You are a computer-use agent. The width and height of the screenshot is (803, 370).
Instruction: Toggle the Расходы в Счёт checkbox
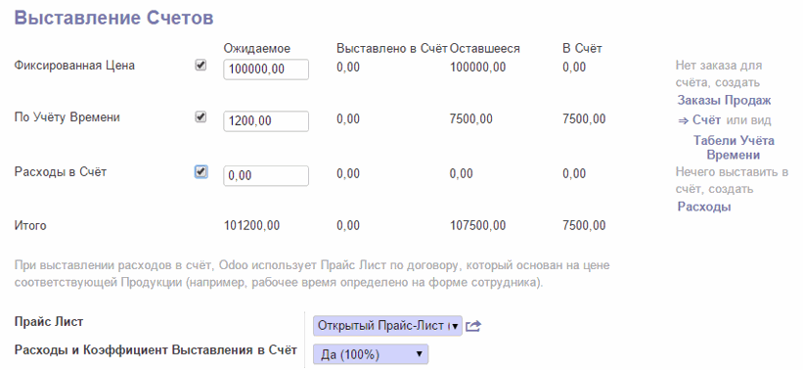pos(201,171)
